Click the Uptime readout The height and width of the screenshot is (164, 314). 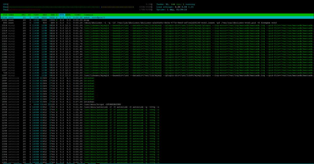click(172, 9)
